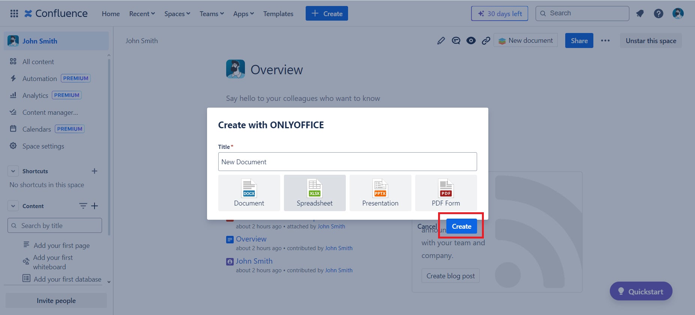Expand the Teams dropdown menu

click(212, 14)
